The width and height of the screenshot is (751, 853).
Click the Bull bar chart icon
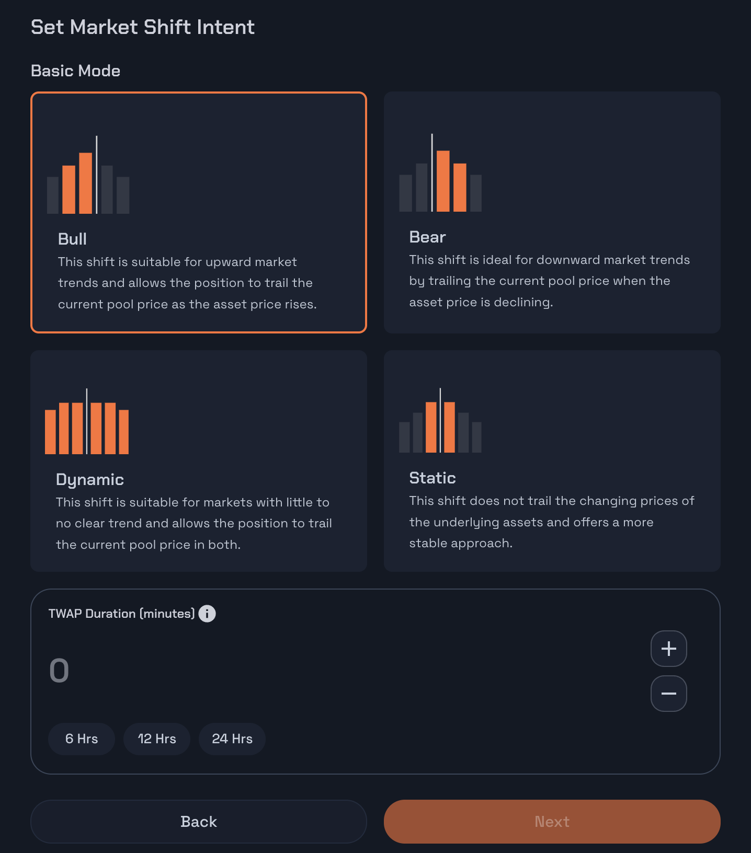click(88, 175)
